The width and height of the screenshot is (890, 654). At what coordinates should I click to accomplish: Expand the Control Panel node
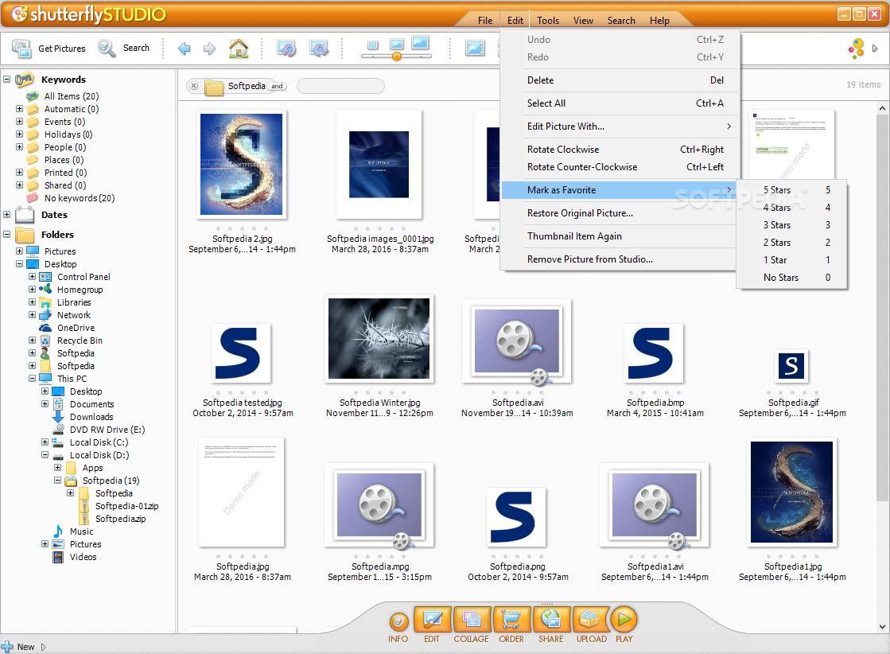click(x=33, y=277)
